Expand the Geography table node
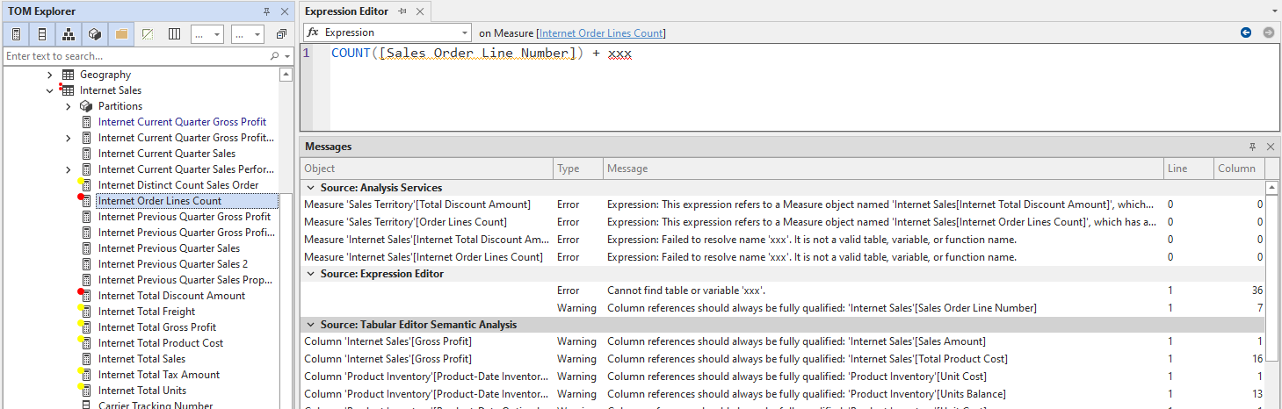The width and height of the screenshot is (1282, 409). pos(50,75)
